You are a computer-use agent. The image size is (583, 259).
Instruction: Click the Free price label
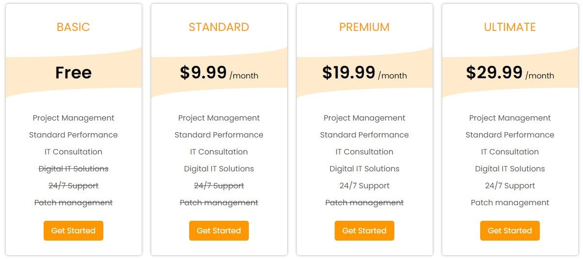(x=73, y=73)
